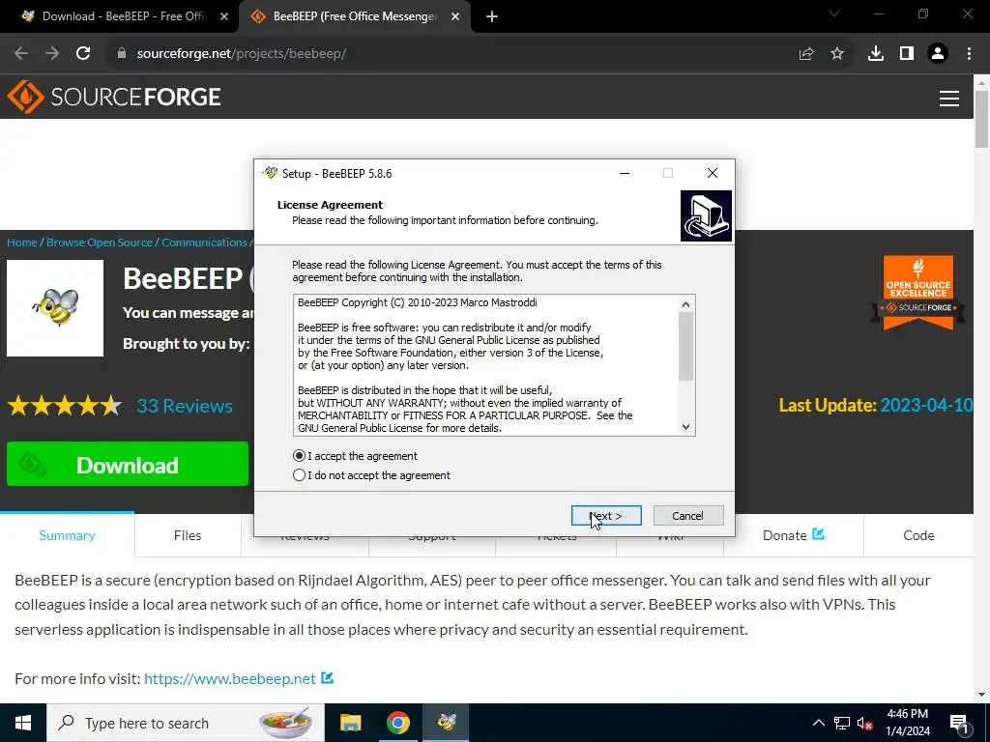Viewport: 990px width, 742px height.
Task: Bookmark this page with the star icon
Action: pos(837,54)
